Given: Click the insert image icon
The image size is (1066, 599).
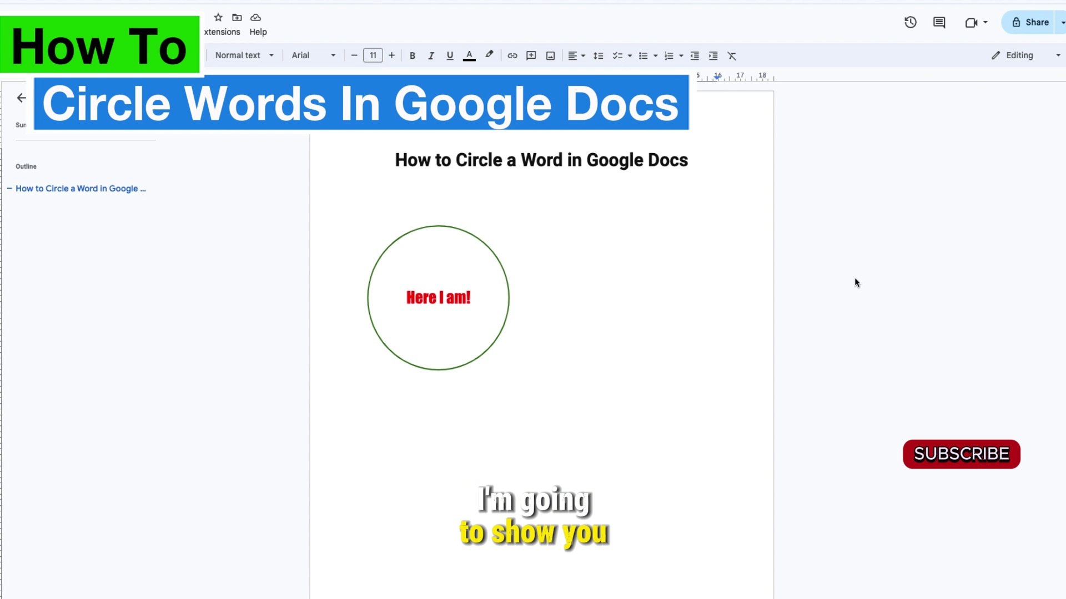Looking at the screenshot, I should (x=550, y=55).
